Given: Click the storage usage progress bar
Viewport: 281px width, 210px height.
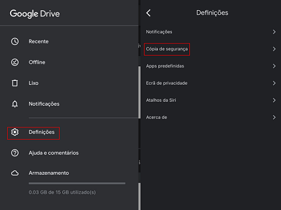Looking at the screenshot, I should 77,184.
